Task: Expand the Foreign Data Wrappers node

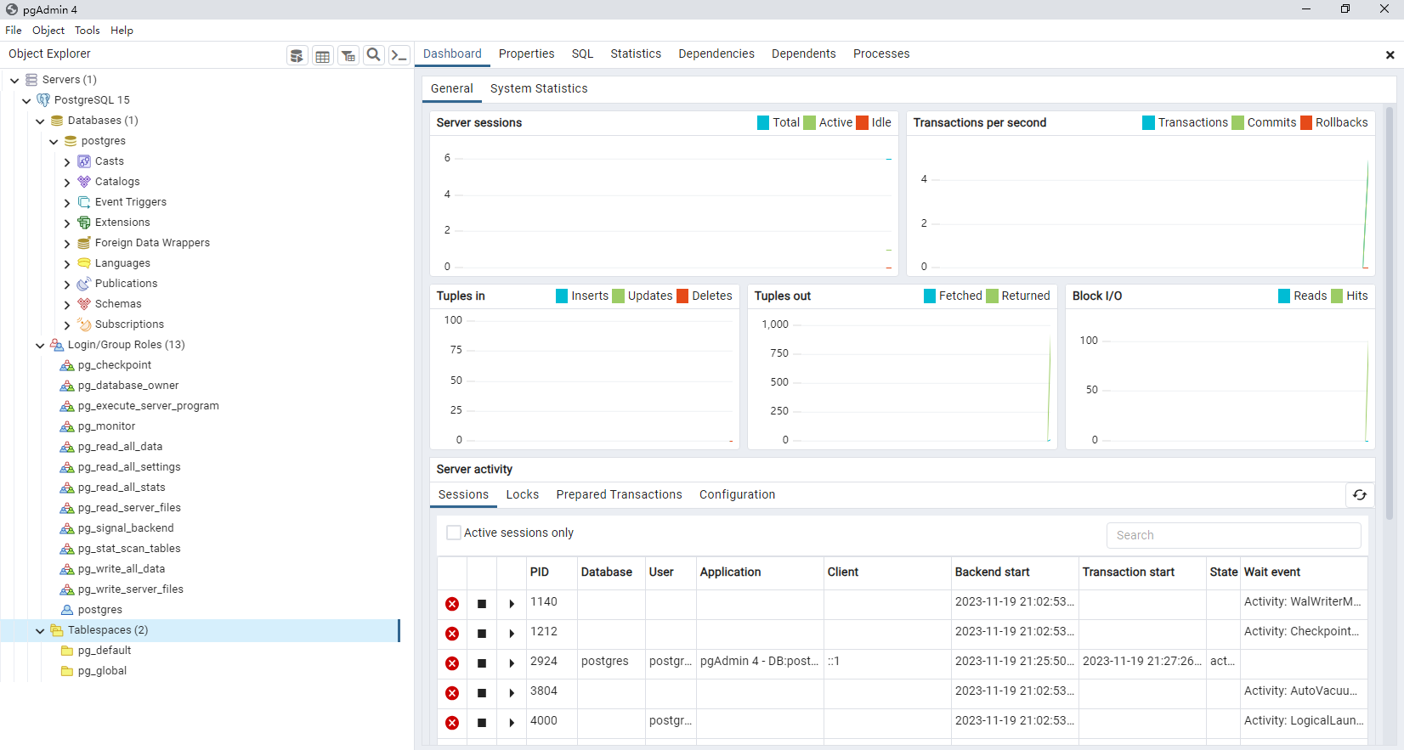Action: tap(67, 243)
